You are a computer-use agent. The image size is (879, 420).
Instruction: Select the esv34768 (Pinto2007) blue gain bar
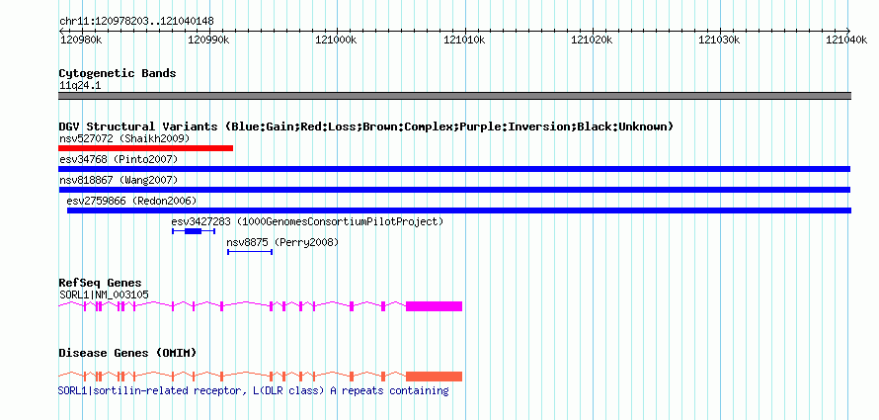pos(454,169)
